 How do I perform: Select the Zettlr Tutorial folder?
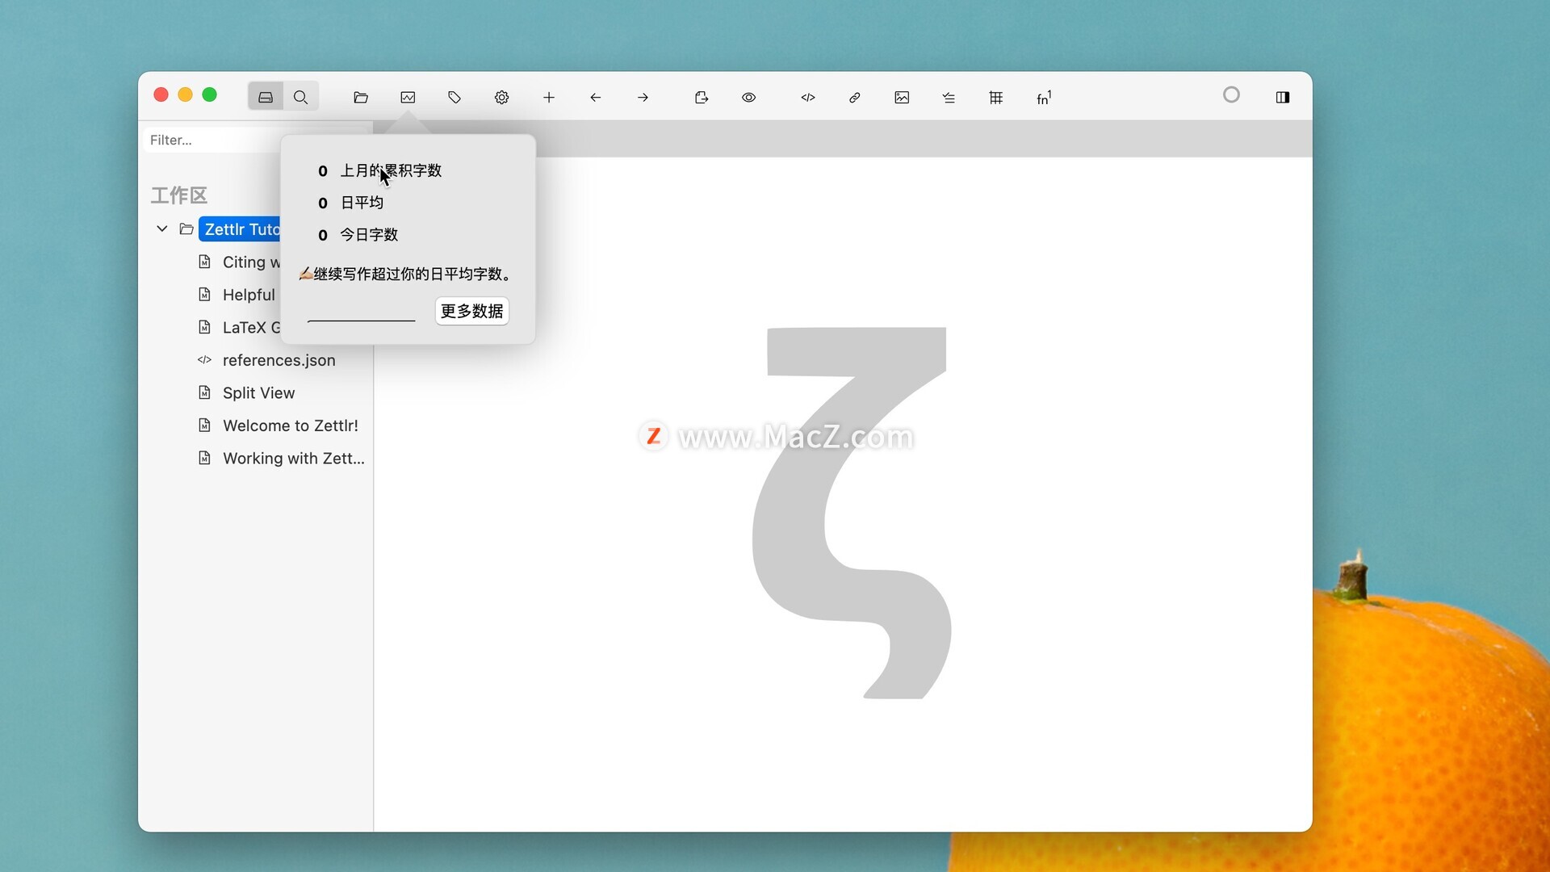[241, 229]
